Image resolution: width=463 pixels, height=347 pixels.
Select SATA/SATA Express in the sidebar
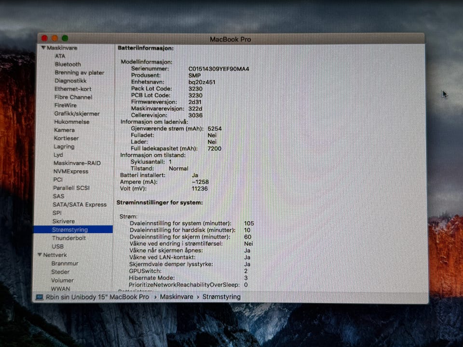point(80,204)
